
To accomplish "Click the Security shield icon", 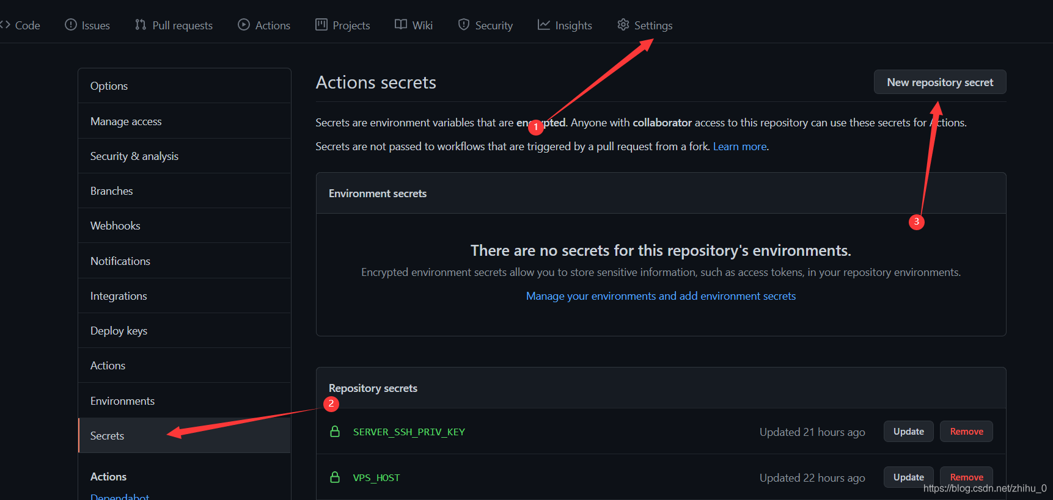I will (x=464, y=25).
